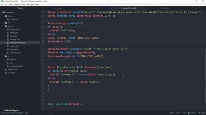The image size is (206, 115).
Task: Open signup.php from the project tree
Action: click(14, 50)
